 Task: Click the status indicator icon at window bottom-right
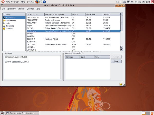tap(121, 84)
